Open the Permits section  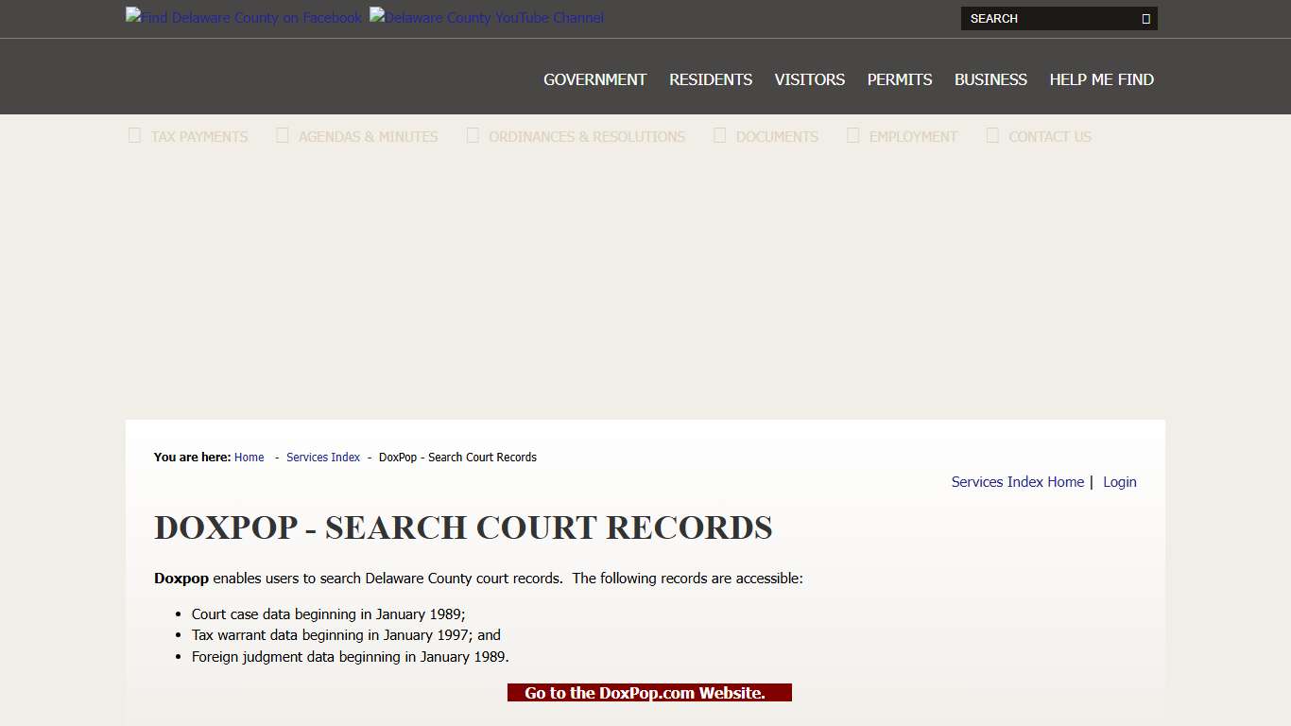click(x=899, y=79)
